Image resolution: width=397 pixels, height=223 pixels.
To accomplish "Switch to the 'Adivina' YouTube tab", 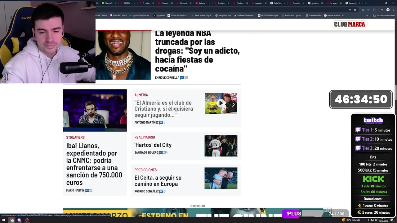I will (x=202, y=3).
